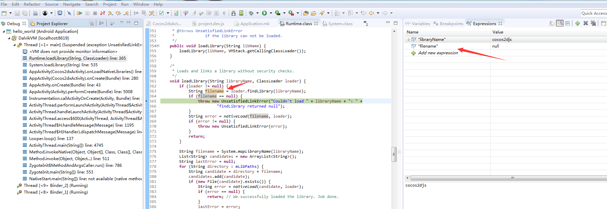Click the Step Over icon
The width and height of the screenshot is (607, 209).
118,13
